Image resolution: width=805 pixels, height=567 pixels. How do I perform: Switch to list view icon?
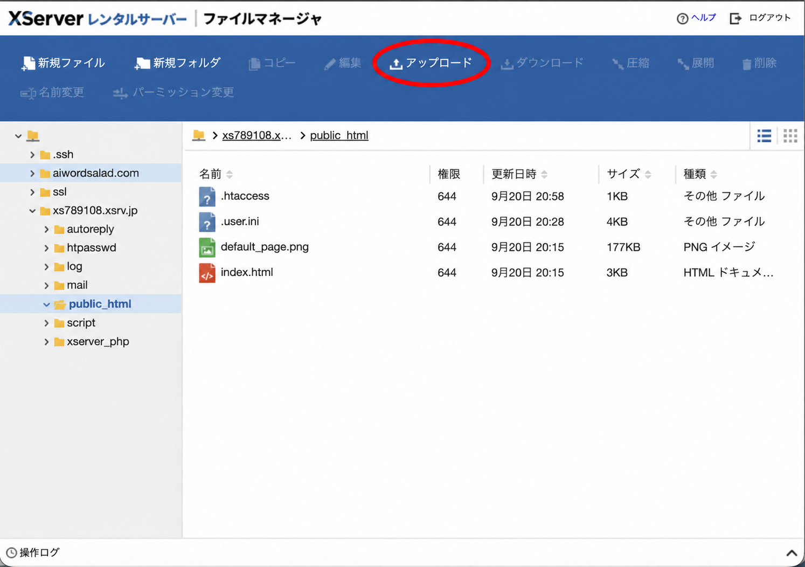[764, 136]
